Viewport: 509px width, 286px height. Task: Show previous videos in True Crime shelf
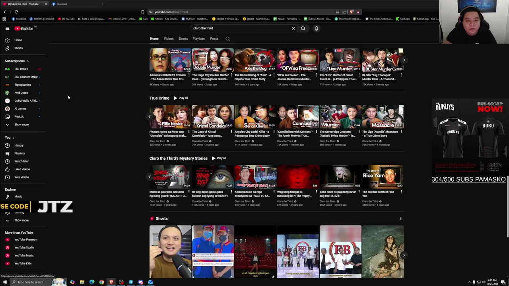150,117
